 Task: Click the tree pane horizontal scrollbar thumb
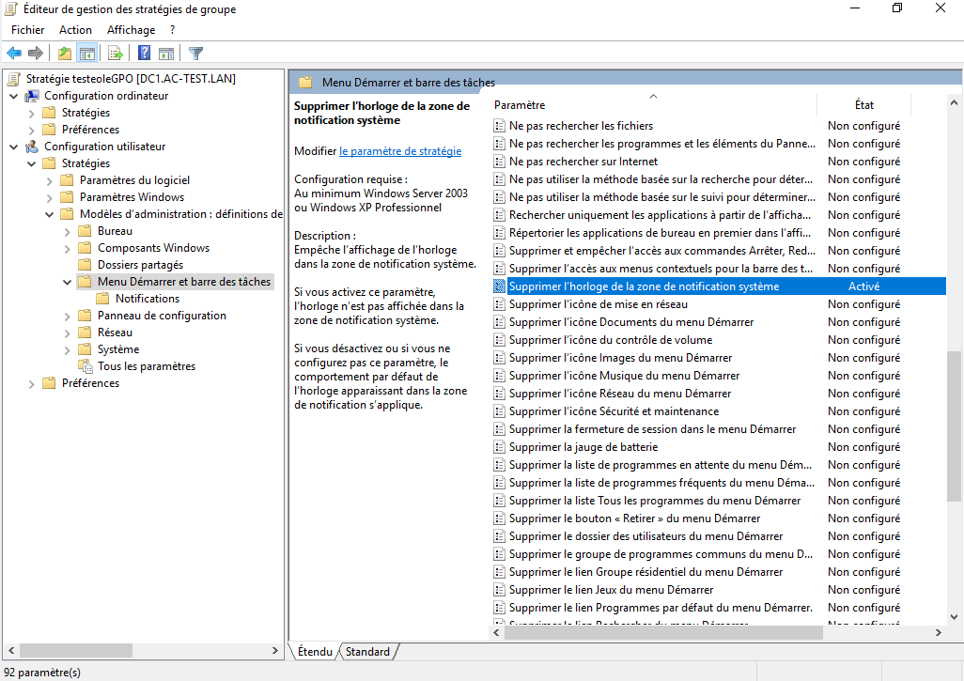pos(75,650)
